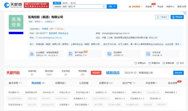Click the 风险监控 button
This screenshot has width=188, height=111.
[x=177, y=17]
